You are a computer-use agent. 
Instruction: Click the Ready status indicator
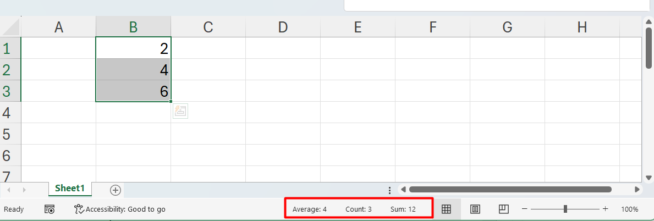click(14, 209)
